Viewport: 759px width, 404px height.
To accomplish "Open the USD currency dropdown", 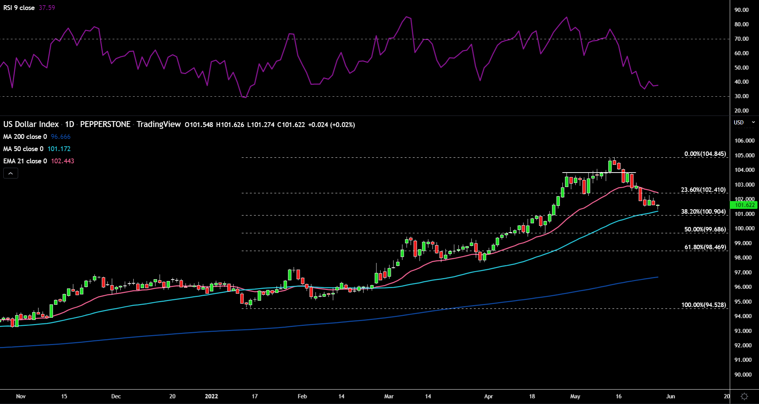I will tap(744, 122).
